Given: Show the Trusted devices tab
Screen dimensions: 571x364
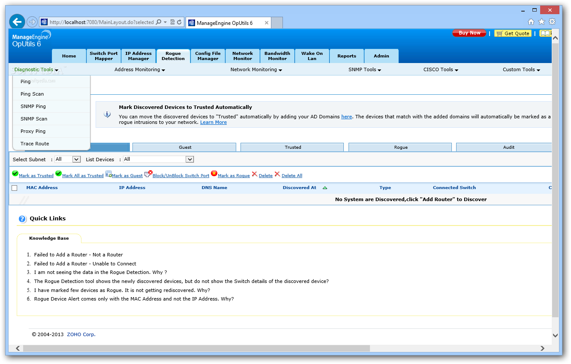Looking at the screenshot, I should [x=292, y=147].
